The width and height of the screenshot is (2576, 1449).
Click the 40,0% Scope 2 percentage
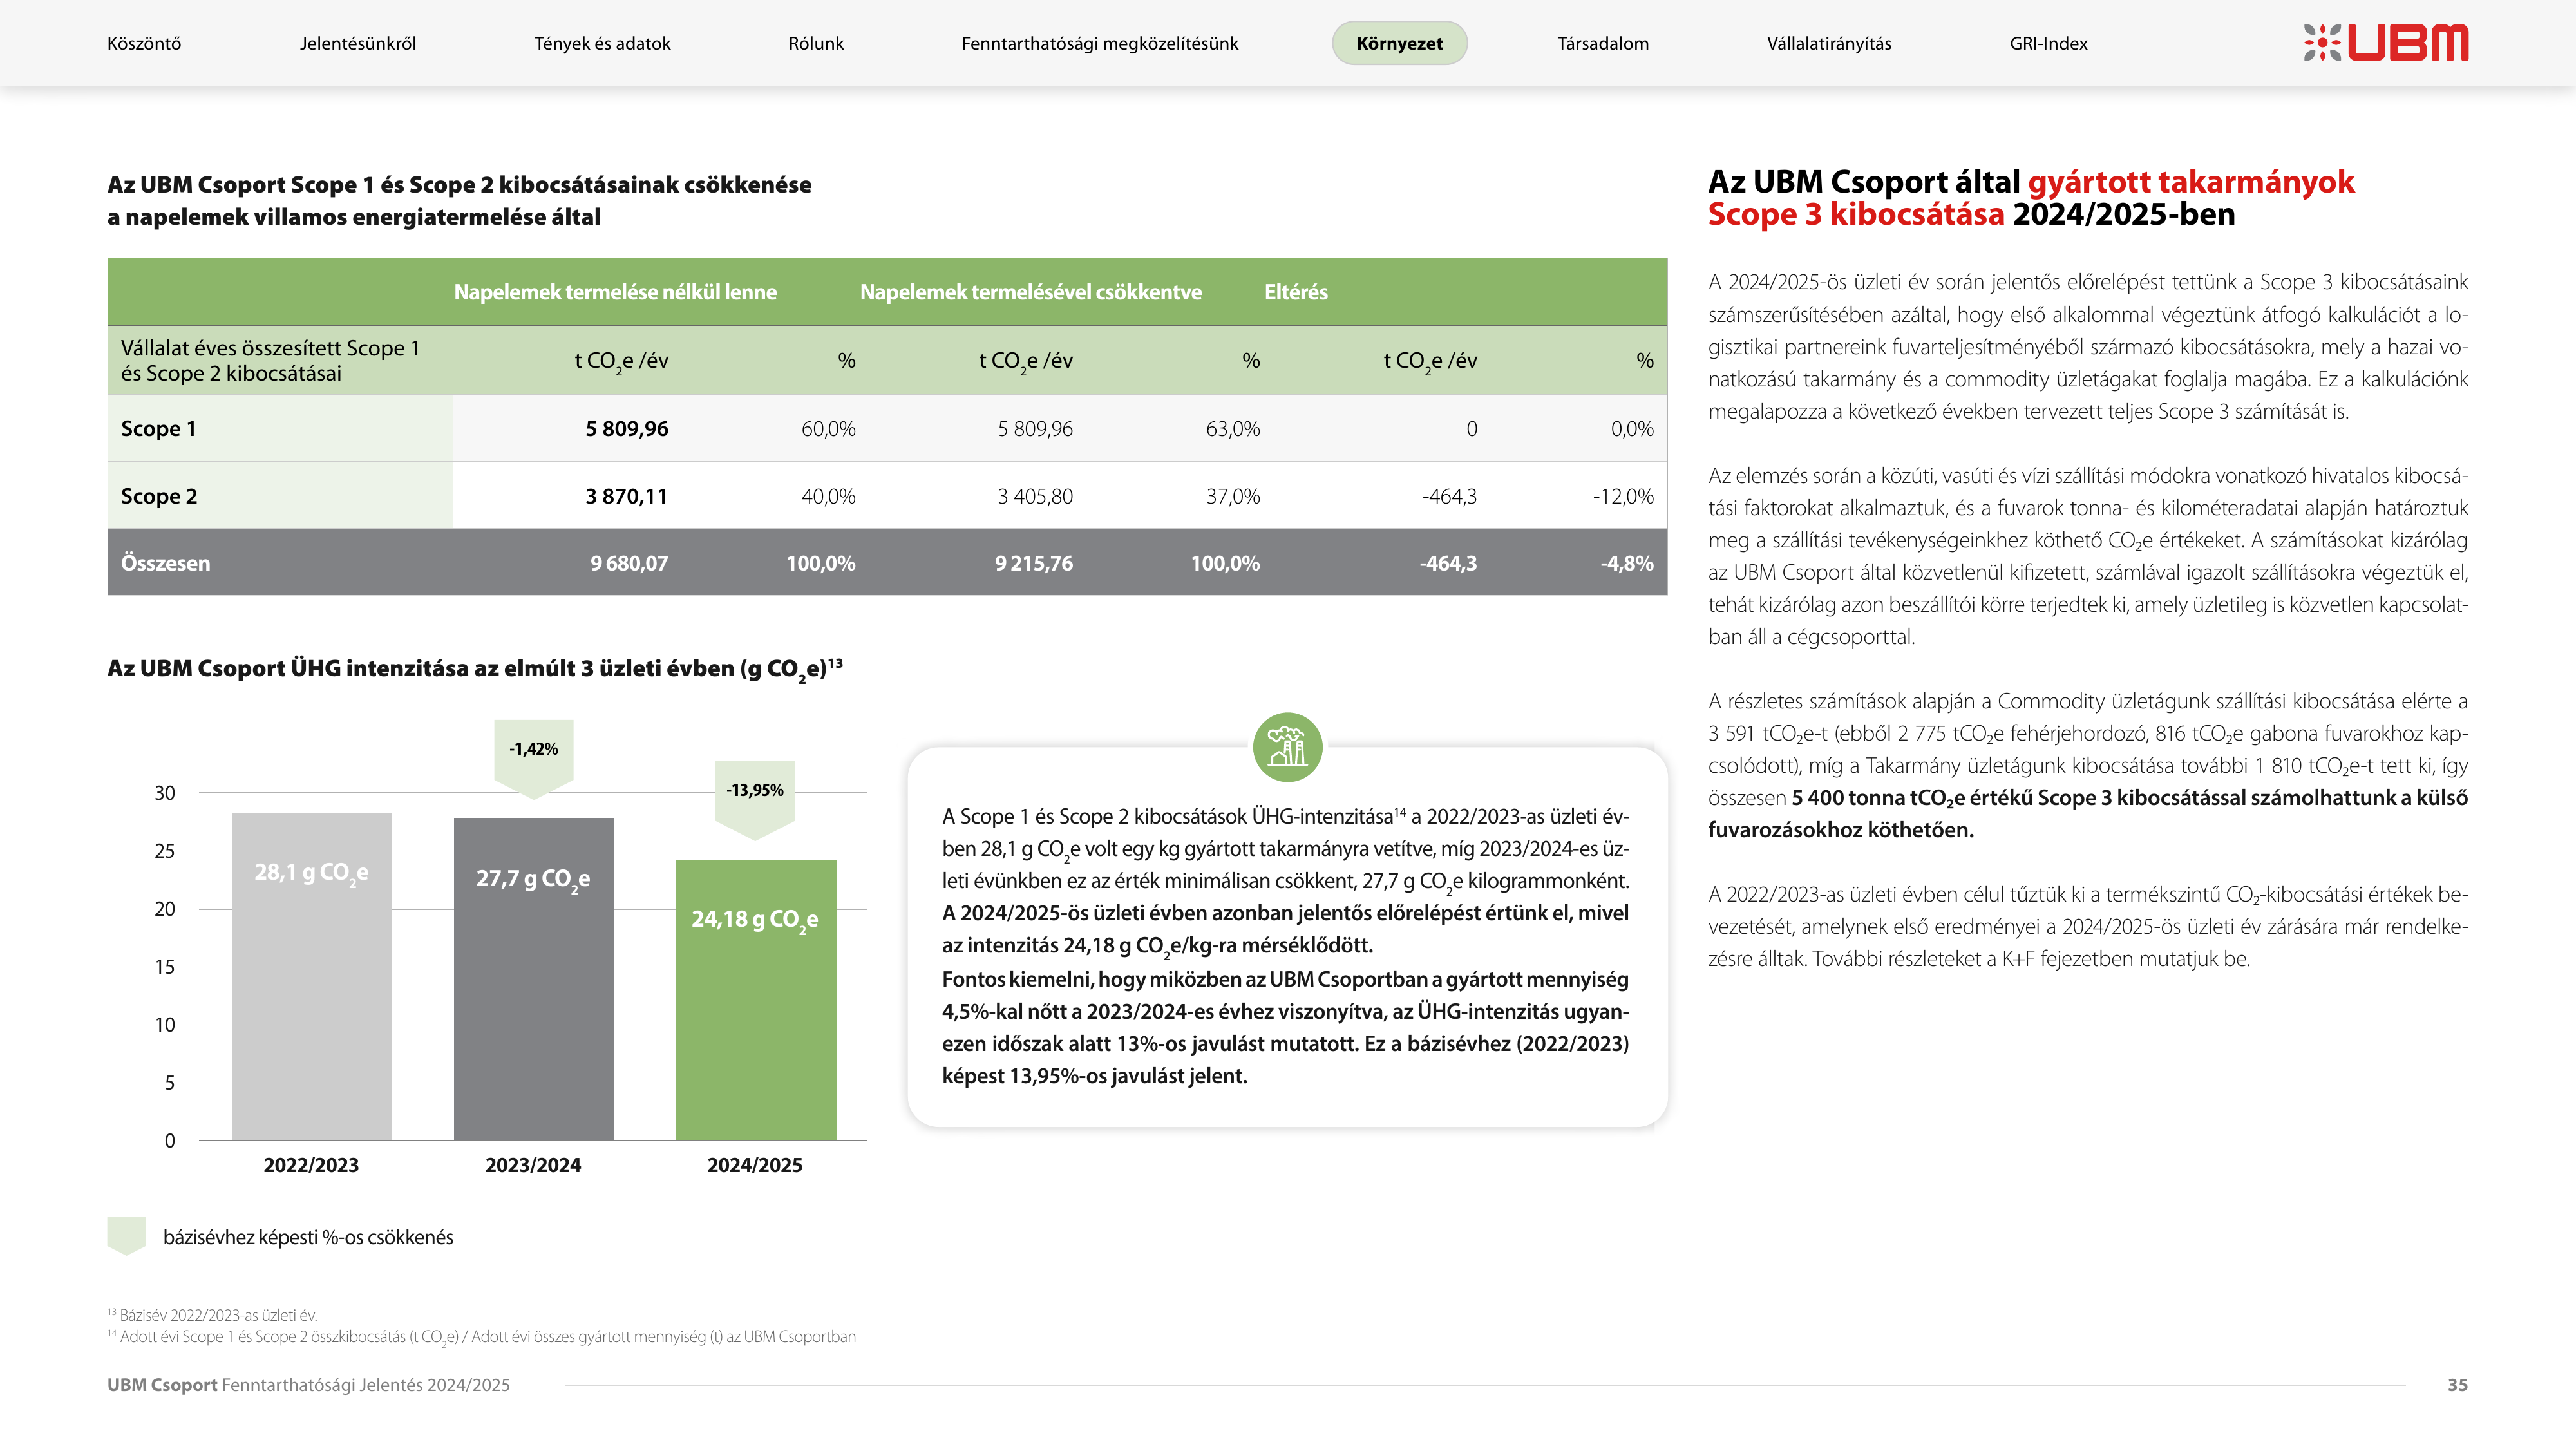[x=828, y=496]
